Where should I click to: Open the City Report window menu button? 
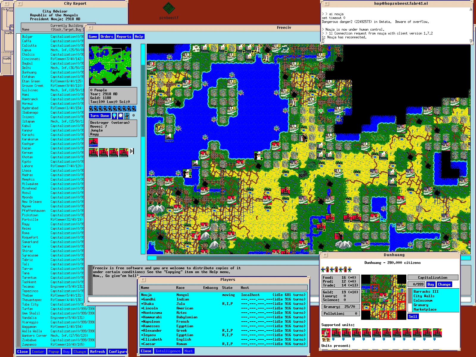coord(20,4)
